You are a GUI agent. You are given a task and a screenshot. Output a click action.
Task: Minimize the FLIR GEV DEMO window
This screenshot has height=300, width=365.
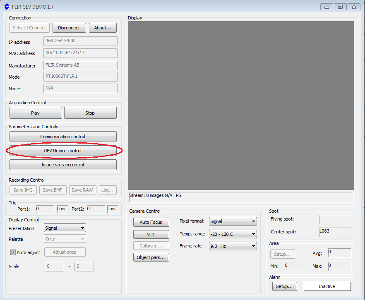[327, 7]
